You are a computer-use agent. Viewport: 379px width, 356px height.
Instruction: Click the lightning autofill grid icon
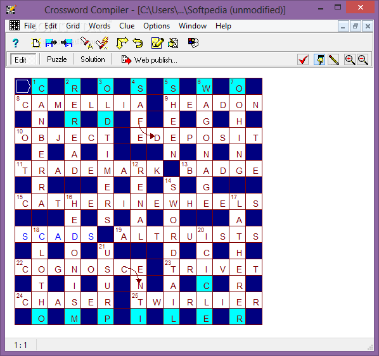click(103, 43)
